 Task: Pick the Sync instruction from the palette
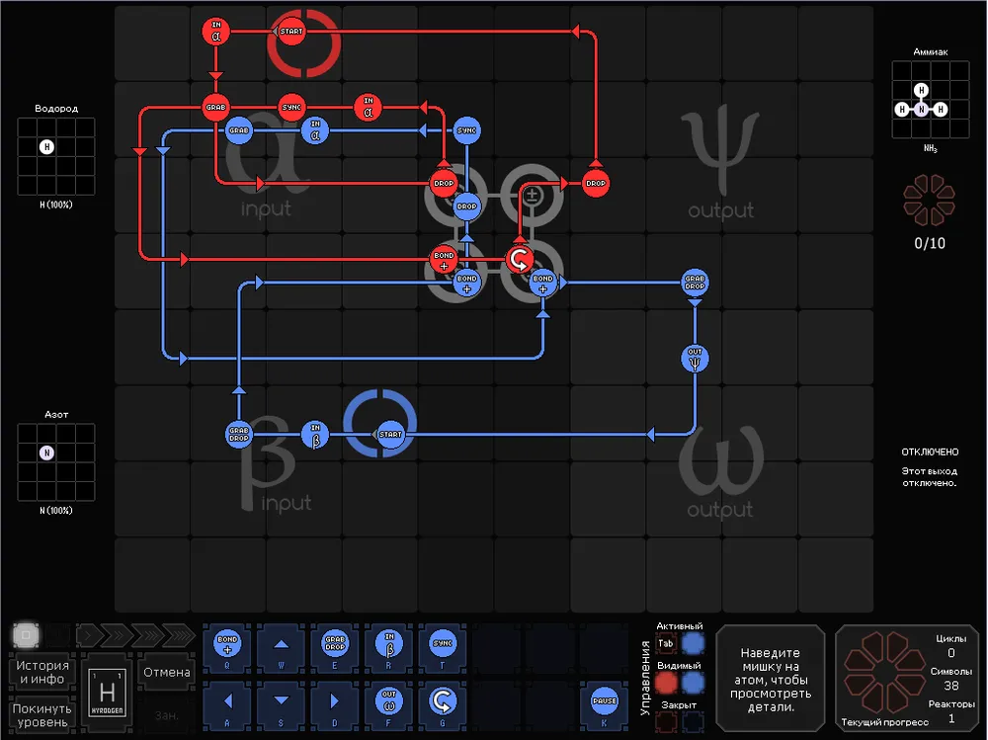442,643
